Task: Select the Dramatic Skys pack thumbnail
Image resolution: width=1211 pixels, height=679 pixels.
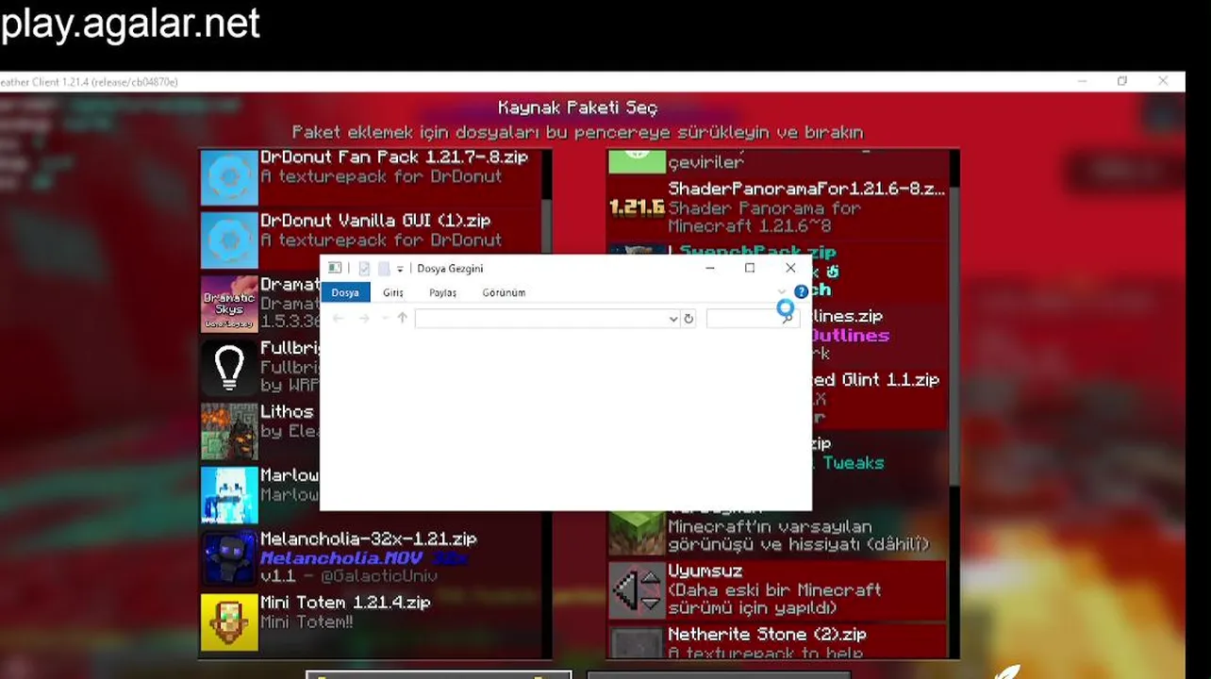Action: [229, 304]
